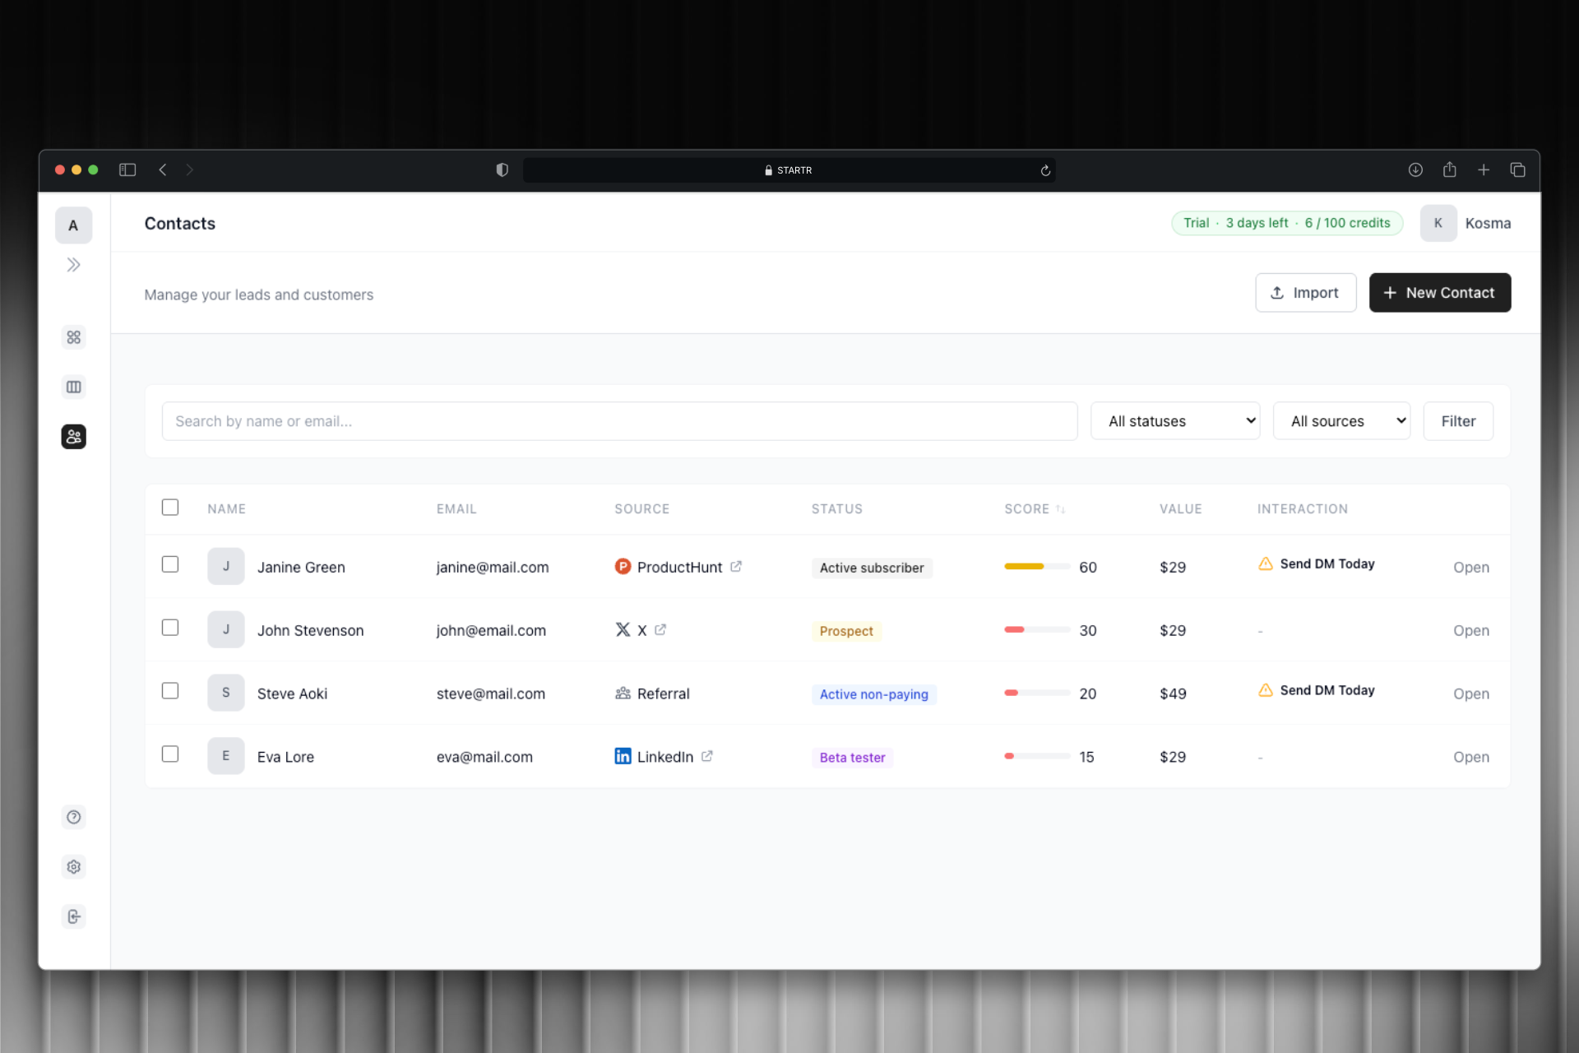The image size is (1579, 1053).
Task: Select John Stevenson's row checkbox
Action: pyautogui.click(x=170, y=628)
